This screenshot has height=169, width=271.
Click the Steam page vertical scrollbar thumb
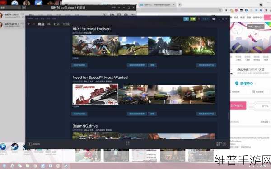pyautogui.click(x=229, y=116)
